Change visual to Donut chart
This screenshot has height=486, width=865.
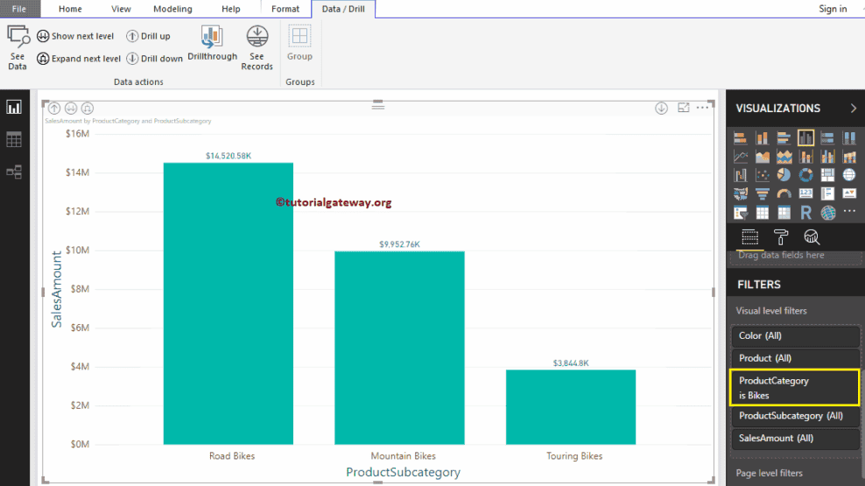point(805,175)
